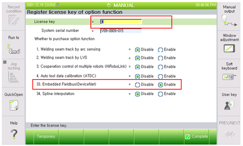Click the 09:46:06 PM clock display
The height and width of the screenshot is (146, 243).
(206, 5)
